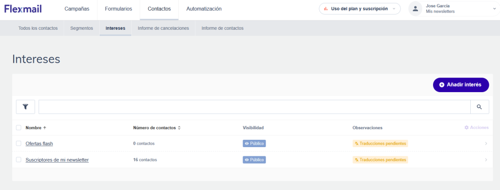Click into the interests search field
500x190 pixels.
(x=254, y=107)
